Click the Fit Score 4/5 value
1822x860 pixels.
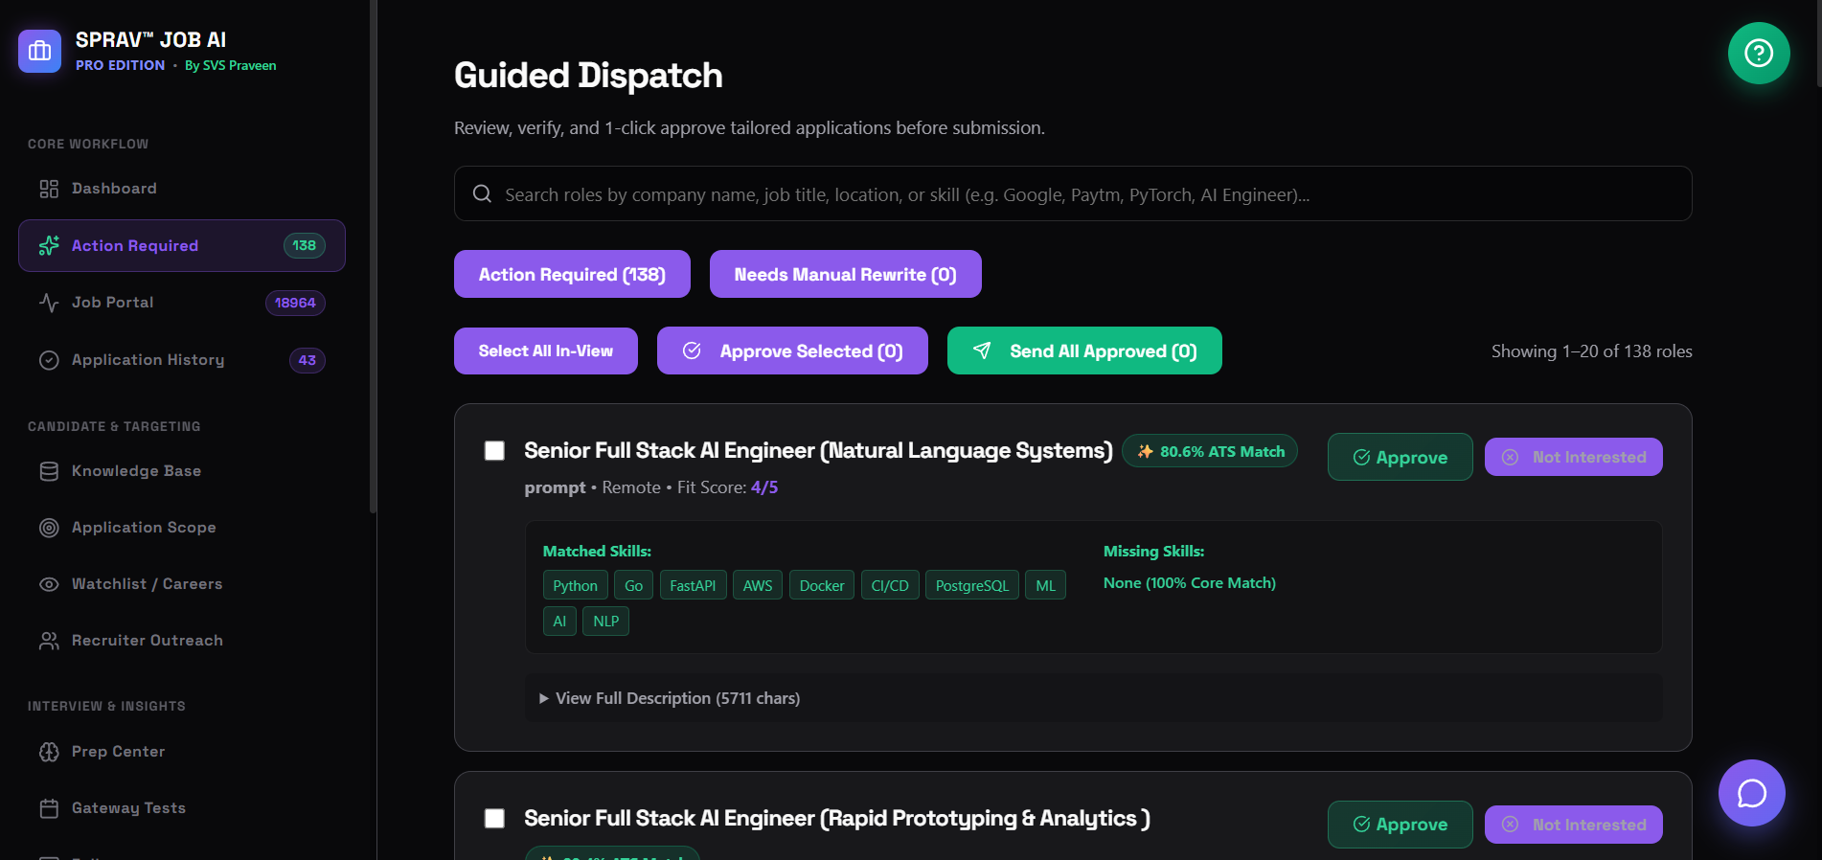click(764, 487)
